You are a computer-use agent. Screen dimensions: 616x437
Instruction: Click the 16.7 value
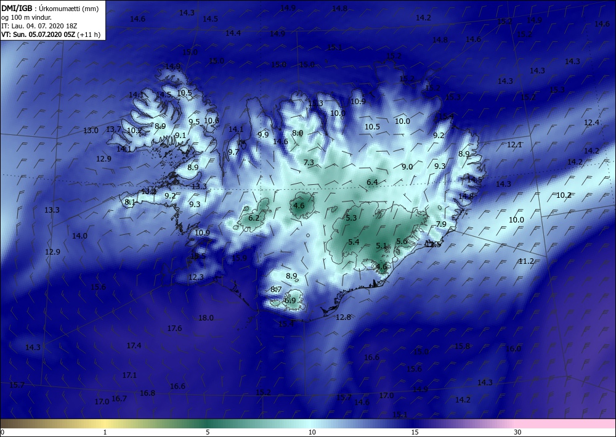coord(119,399)
